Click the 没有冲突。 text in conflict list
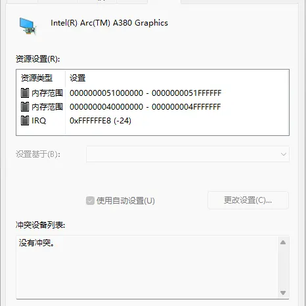 [37, 243]
